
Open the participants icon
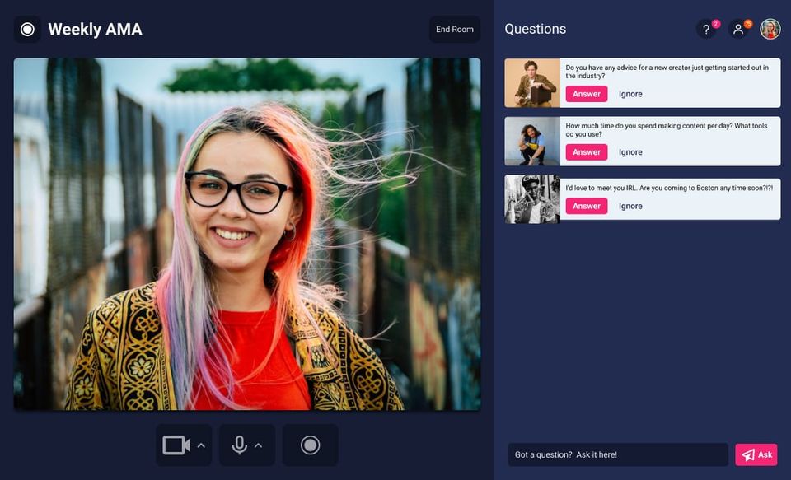tap(738, 30)
